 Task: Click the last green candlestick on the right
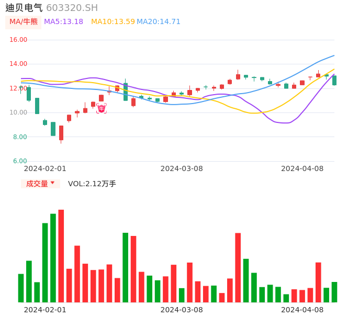pos(334,80)
